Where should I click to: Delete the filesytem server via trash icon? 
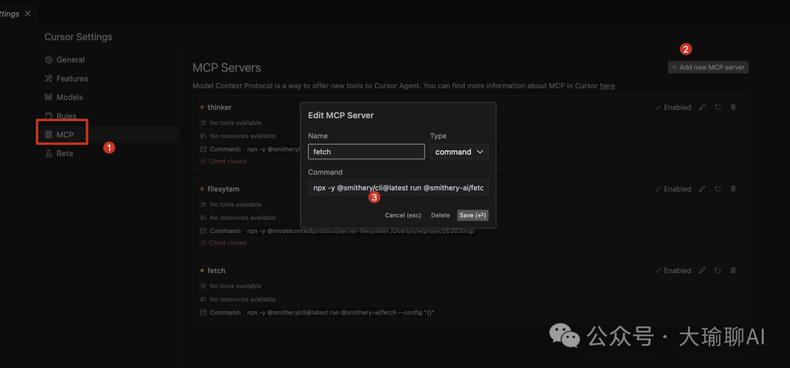coord(734,189)
